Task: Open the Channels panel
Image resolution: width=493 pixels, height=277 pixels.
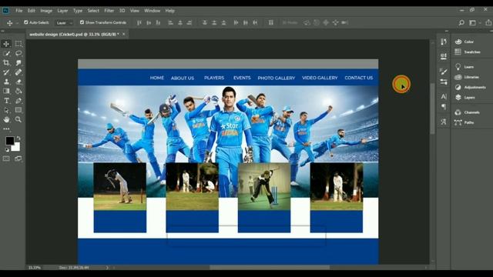Action: click(468, 112)
